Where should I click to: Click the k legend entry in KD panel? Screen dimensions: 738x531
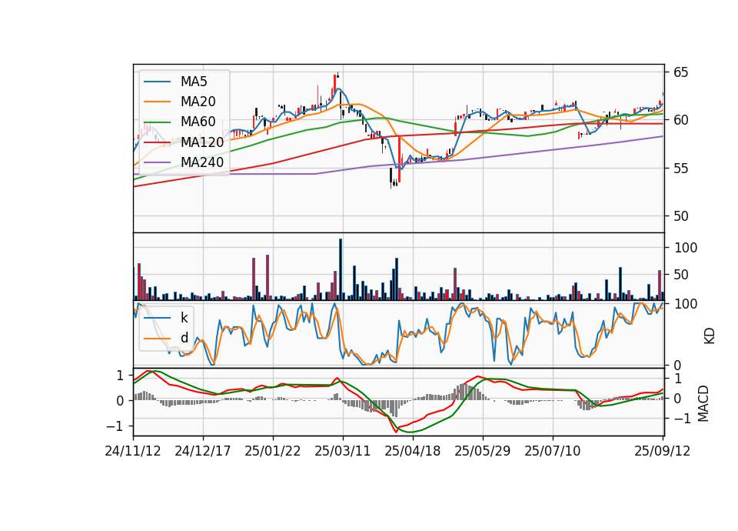[x=184, y=318]
